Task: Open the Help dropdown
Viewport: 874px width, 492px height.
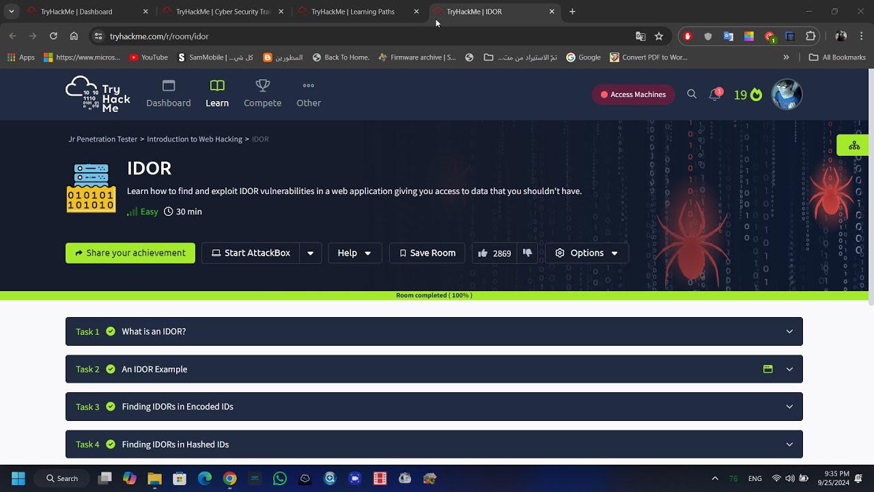Action: pos(354,253)
